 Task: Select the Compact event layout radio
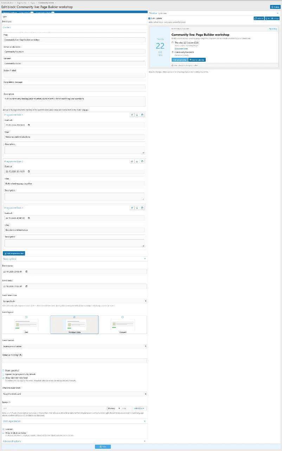point(122,317)
